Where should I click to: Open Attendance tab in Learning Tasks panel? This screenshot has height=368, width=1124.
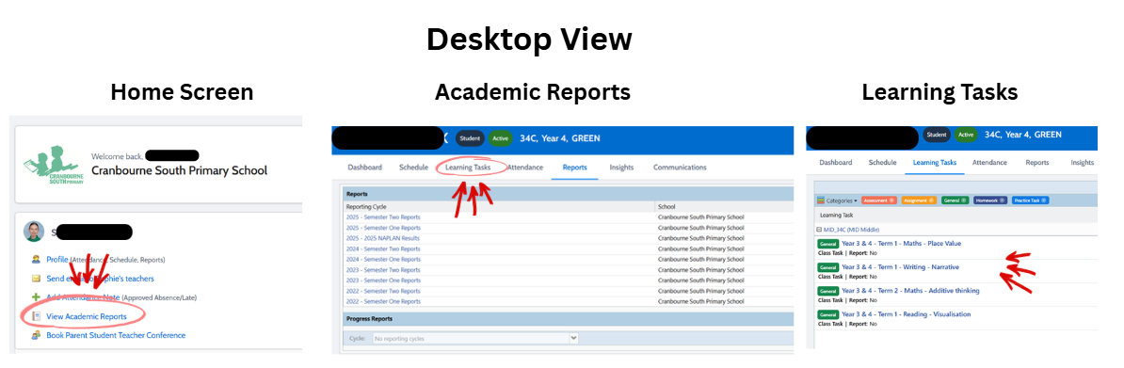click(989, 163)
